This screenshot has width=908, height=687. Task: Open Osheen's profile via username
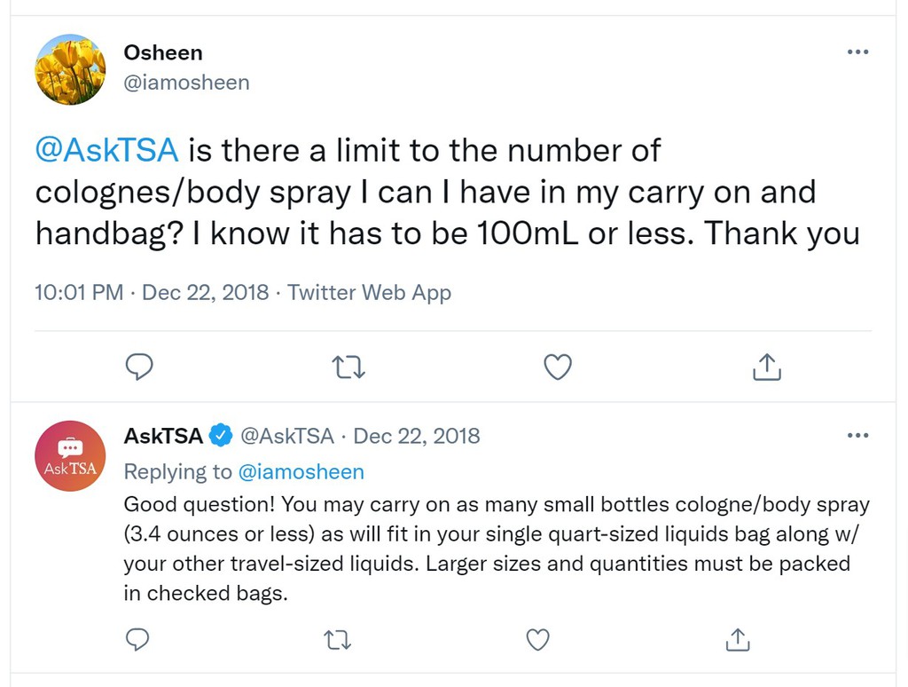click(x=186, y=83)
